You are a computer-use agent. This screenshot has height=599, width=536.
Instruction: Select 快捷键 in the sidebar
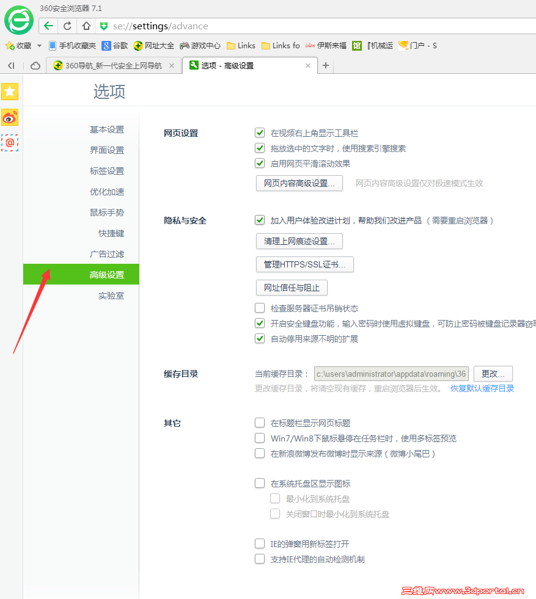pos(111,233)
